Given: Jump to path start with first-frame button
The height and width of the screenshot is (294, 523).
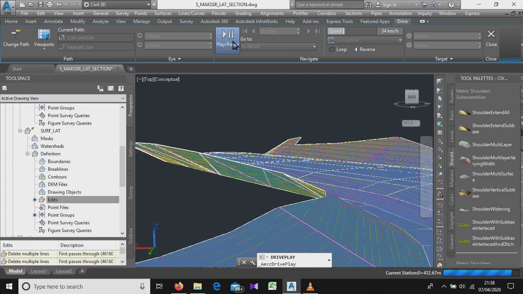Looking at the screenshot, I should click(x=245, y=31).
